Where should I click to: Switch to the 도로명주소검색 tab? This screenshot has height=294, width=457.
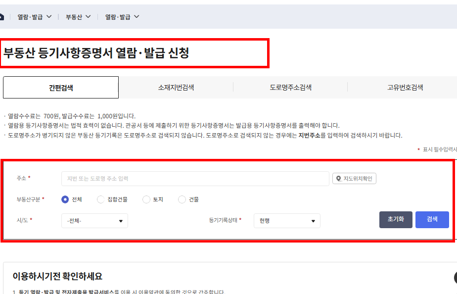point(290,87)
